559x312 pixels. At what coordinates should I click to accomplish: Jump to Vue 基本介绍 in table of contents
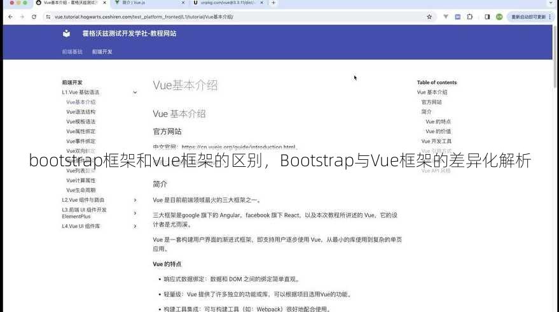click(x=432, y=92)
